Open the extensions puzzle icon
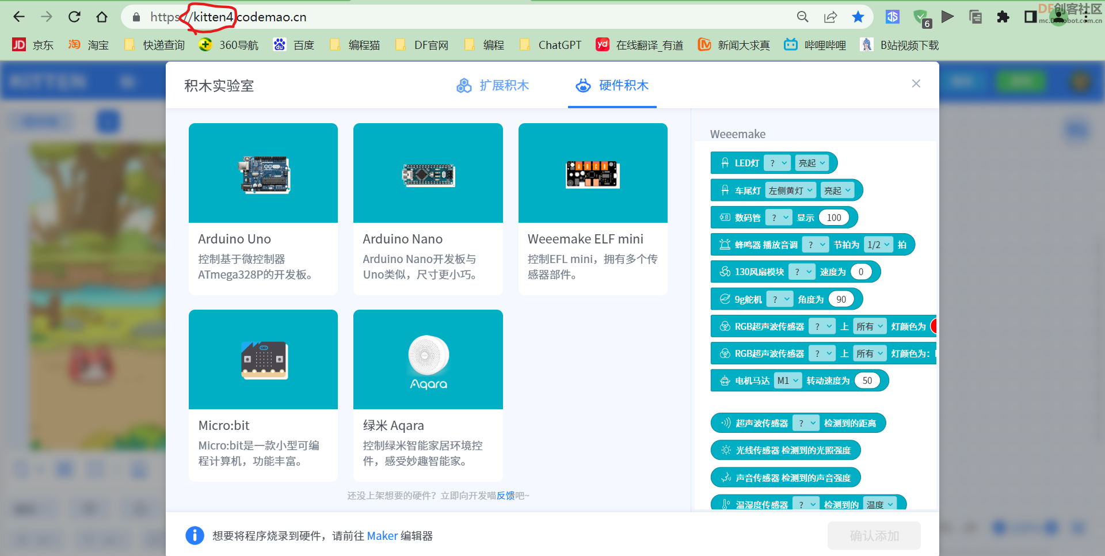The width and height of the screenshot is (1105, 556). (x=1003, y=17)
